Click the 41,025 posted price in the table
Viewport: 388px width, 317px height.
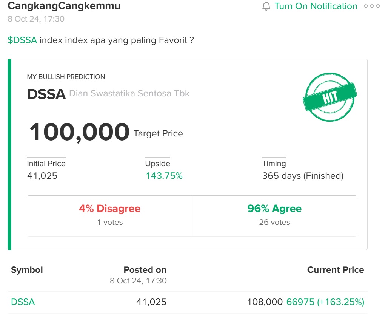151,302
